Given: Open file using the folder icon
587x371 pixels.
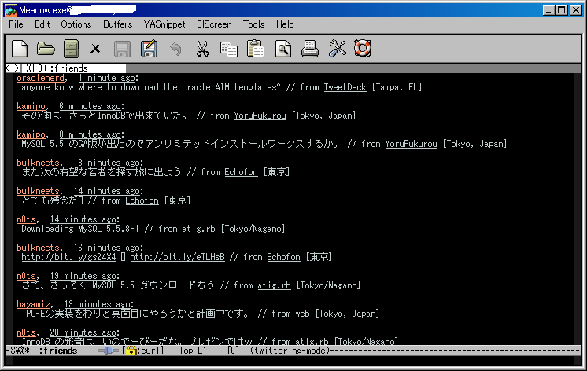Looking at the screenshot, I should (46, 49).
